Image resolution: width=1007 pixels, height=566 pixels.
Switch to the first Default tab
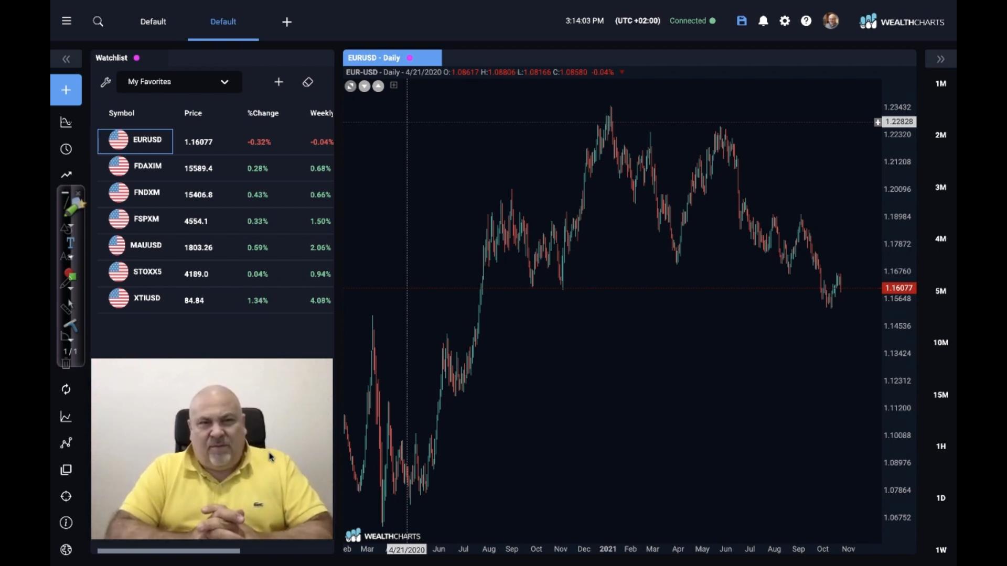tap(153, 21)
